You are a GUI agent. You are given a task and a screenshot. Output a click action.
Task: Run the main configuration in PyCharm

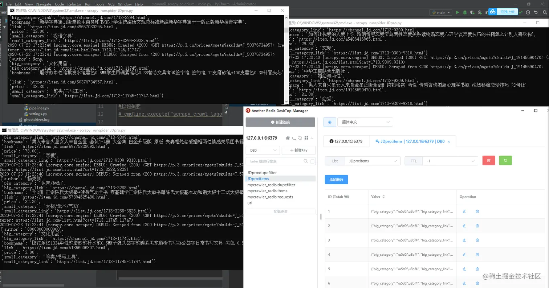point(457,12)
